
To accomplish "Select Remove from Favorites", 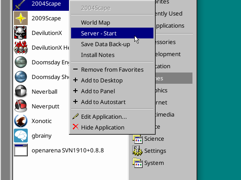I will tap(112, 69).
